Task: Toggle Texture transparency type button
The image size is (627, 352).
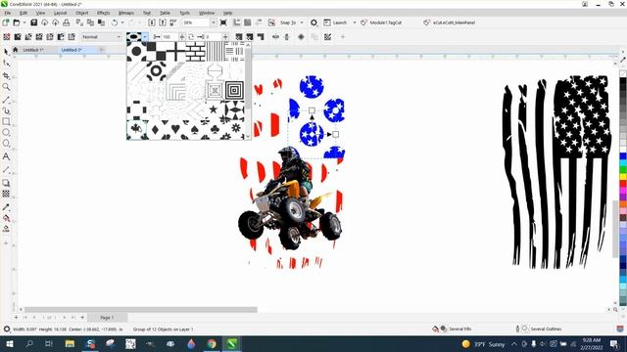Action: tap(72, 37)
